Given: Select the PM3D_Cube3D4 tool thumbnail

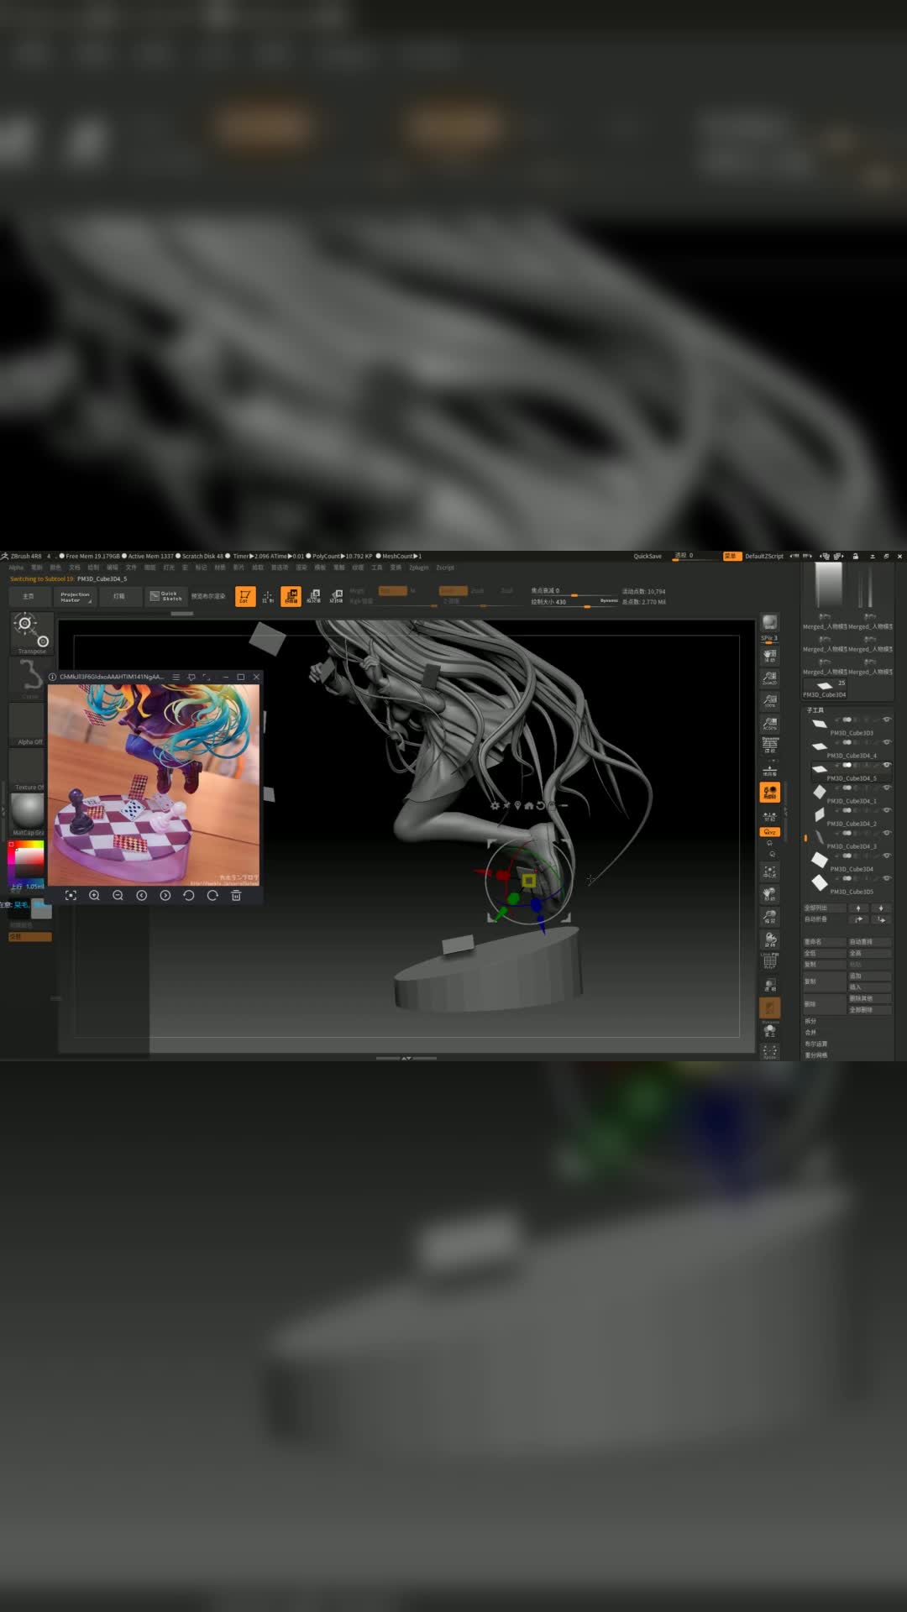Looking at the screenshot, I should pyautogui.click(x=825, y=688).
